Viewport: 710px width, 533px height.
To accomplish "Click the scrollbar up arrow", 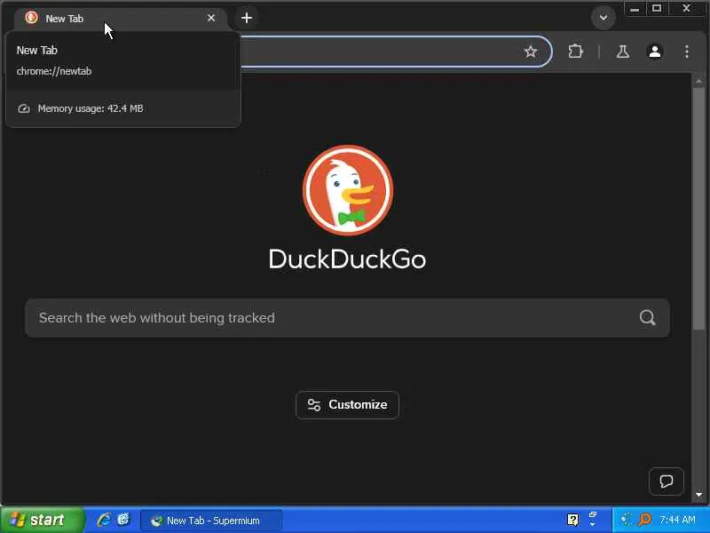I will (x=698, y=81).
